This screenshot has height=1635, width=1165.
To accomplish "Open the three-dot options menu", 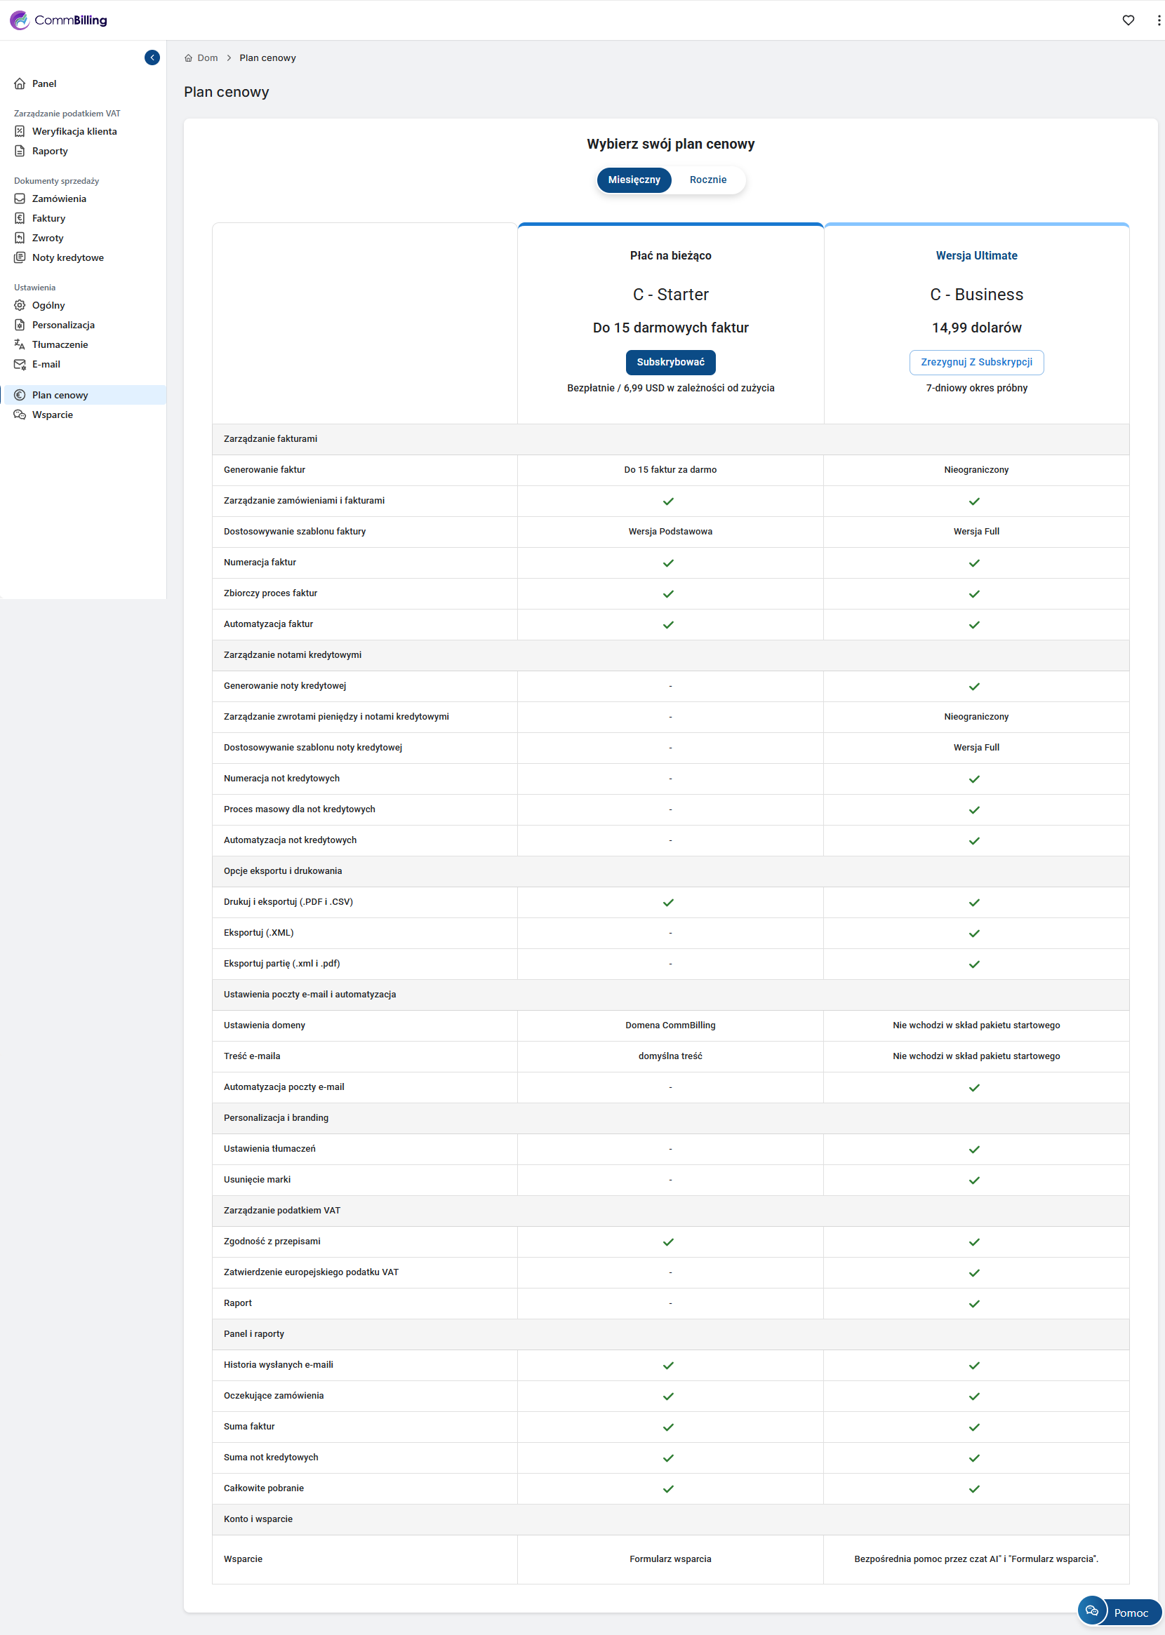I will point(1158,20).
